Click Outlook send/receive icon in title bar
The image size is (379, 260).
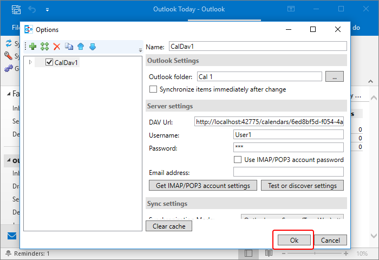point(16,9)
